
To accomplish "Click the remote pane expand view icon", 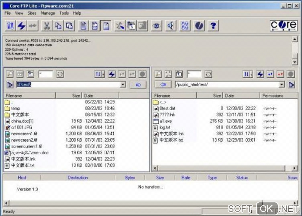I will point(168,74).
